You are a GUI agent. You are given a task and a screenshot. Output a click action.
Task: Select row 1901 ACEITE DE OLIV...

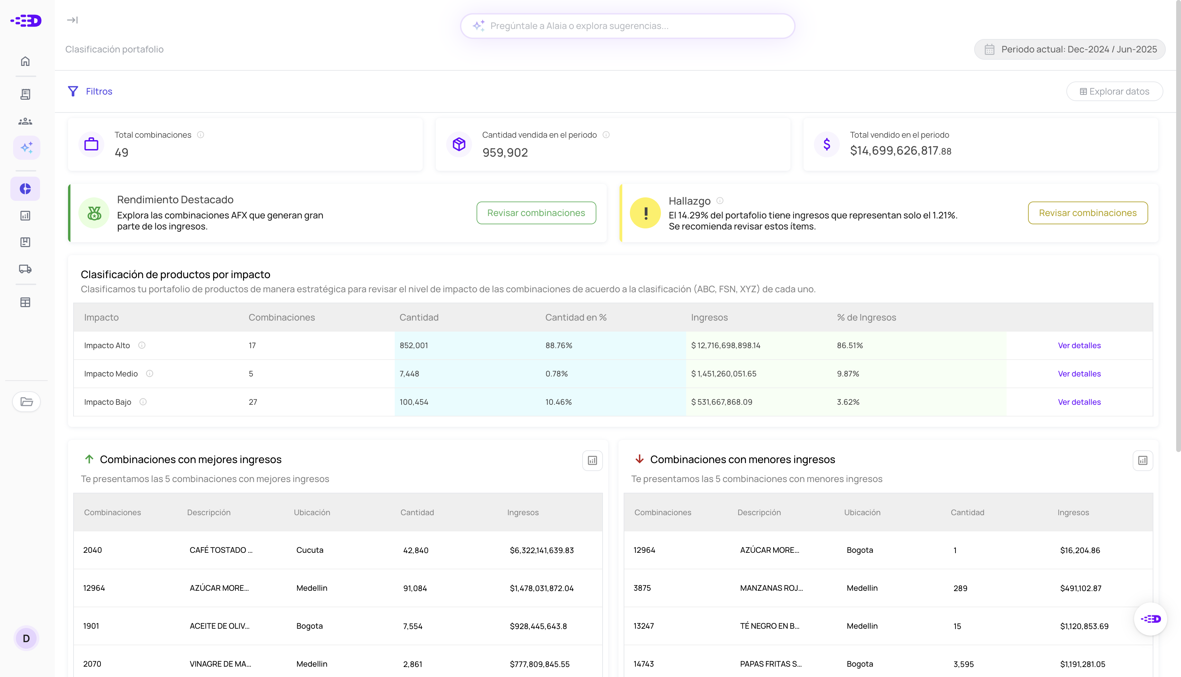[x=338, y=626]
